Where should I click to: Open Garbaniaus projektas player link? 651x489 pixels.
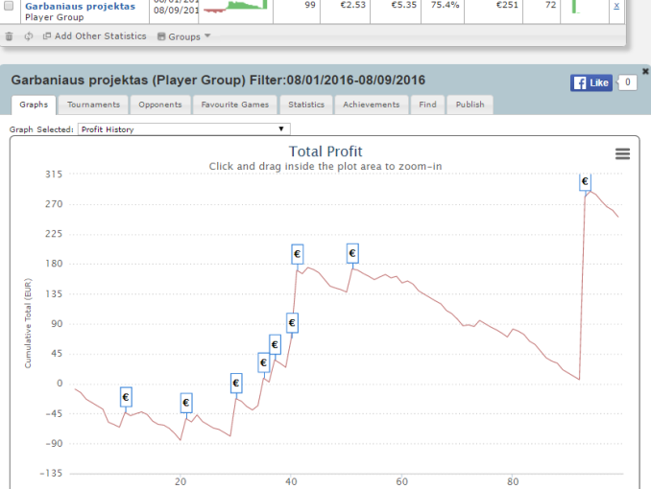[79, 6]
